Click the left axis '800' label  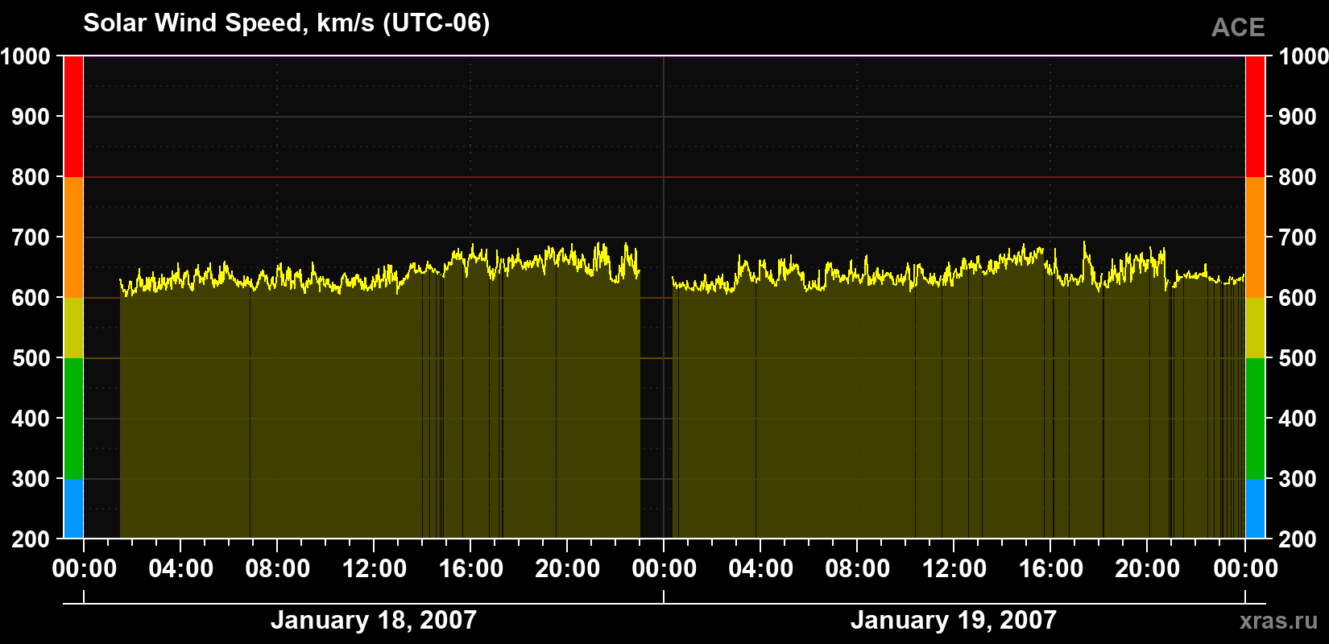(x=31, y=177)
